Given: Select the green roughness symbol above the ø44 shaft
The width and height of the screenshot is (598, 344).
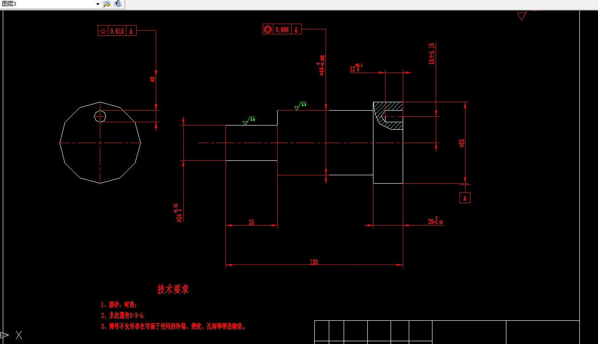Looking at the screenshot, I should pos(300,106).
